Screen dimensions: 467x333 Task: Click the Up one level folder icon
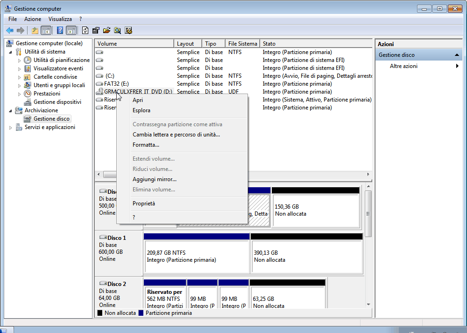pos(35,31)
